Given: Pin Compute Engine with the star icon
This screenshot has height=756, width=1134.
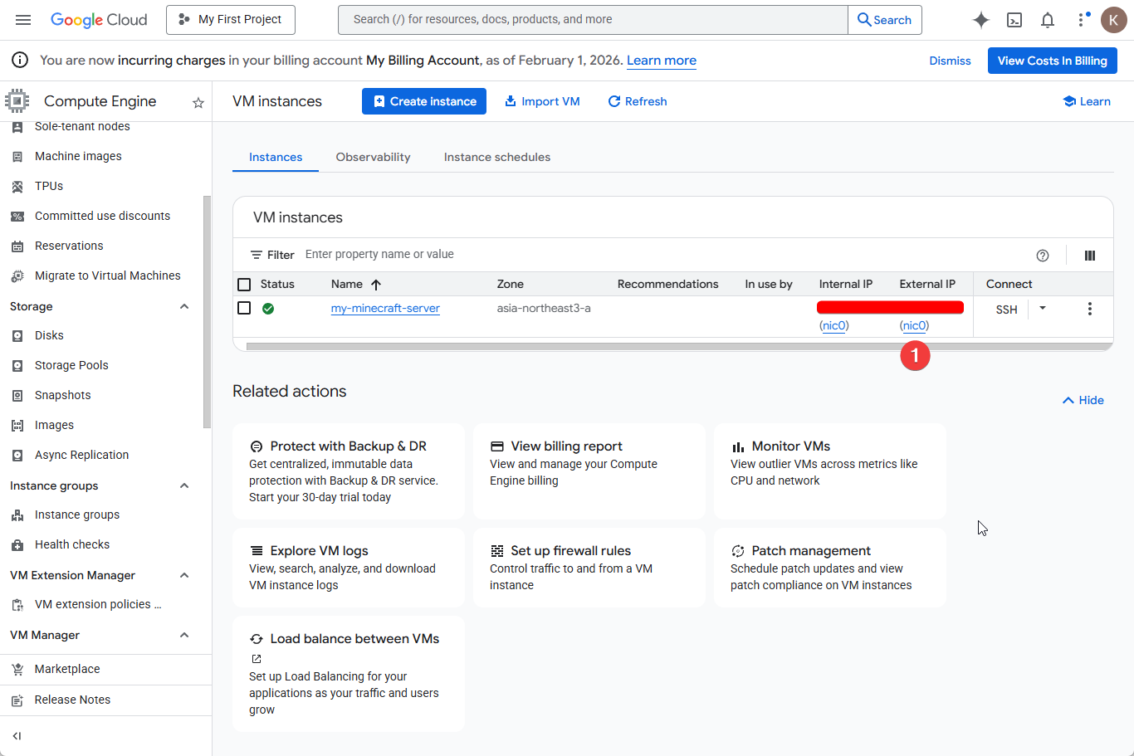Looking at the screenshot, I should click(198, 102).
